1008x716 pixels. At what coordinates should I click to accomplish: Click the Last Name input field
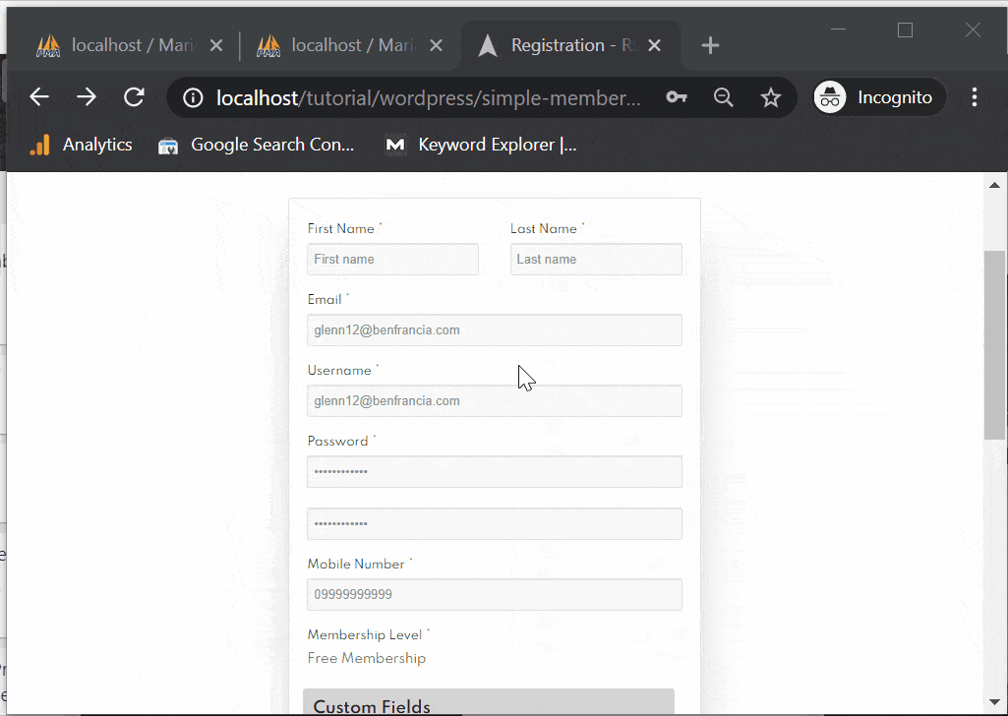coord(595,260)
